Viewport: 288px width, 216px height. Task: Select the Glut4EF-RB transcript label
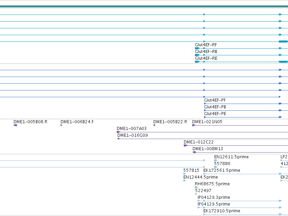point(206,52)
